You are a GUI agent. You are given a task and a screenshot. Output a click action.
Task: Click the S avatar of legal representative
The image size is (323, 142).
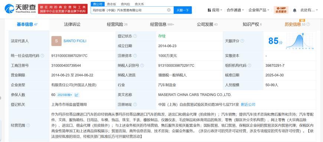[x=56, y=41]
